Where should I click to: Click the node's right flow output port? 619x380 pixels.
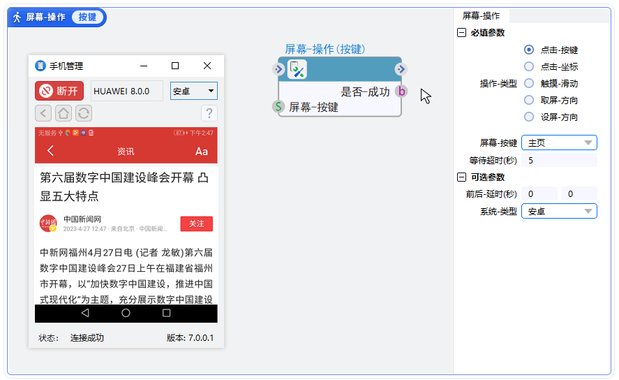coord(401,69)
